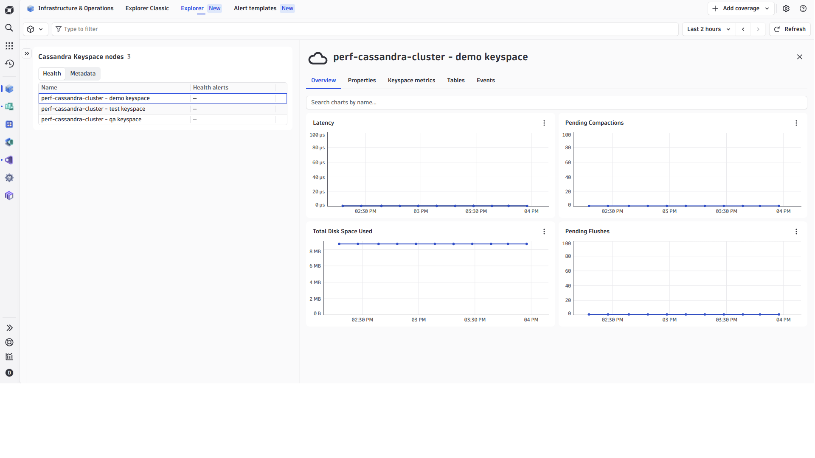
Task: Open the teal layered hexagon sidebar app
Action: (x=9, y=142)
